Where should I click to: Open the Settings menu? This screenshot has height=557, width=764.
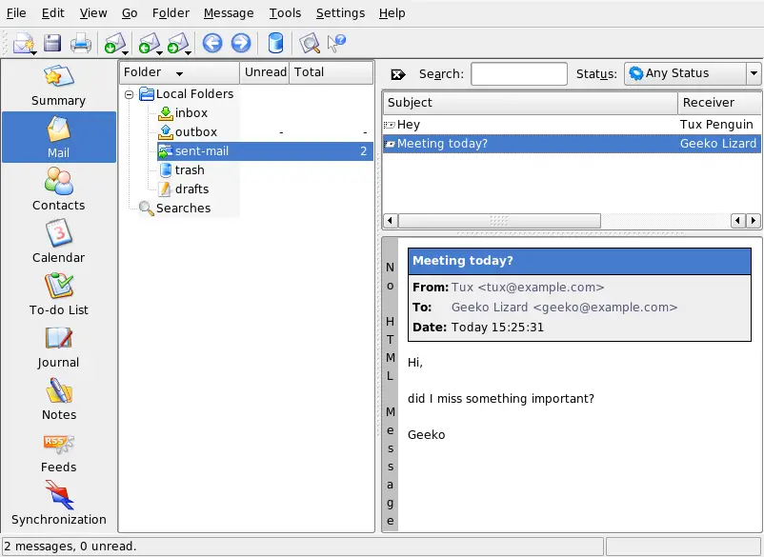click(340, 13)
